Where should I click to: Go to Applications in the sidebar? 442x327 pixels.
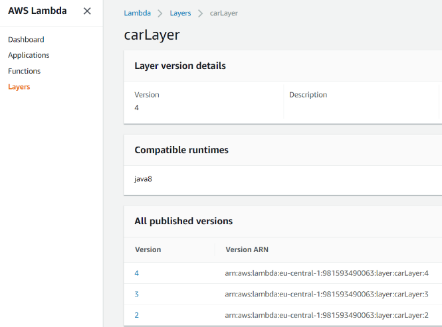29,55
